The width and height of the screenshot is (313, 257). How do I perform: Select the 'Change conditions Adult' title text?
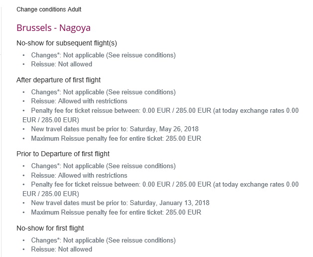(49, 9)
